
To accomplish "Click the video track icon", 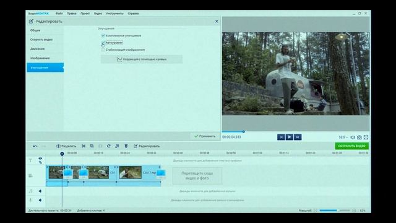I will pos(30,175).
